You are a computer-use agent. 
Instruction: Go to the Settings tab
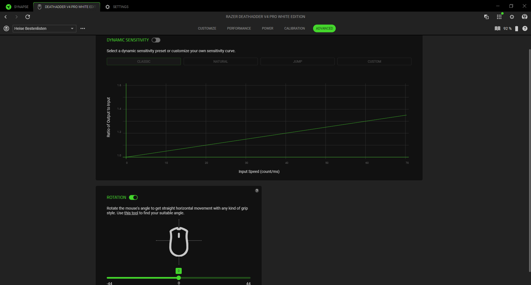tap(117, 7)
